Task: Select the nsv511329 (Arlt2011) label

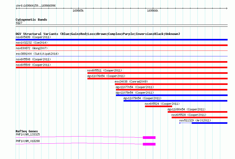Action: pos(195,120)
